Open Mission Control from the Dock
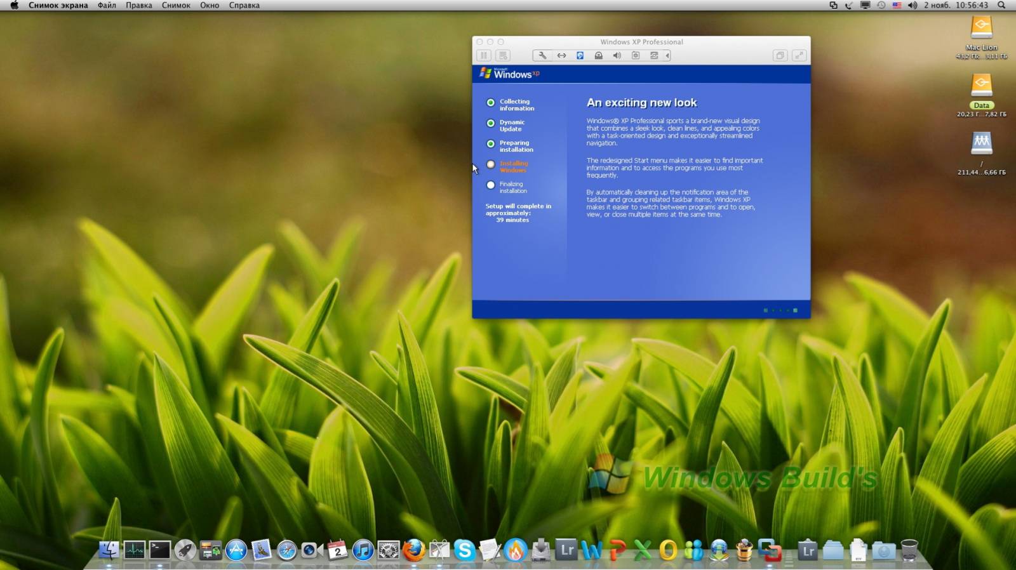This screenshot has height=570, width=1016. tap(211, 550)
